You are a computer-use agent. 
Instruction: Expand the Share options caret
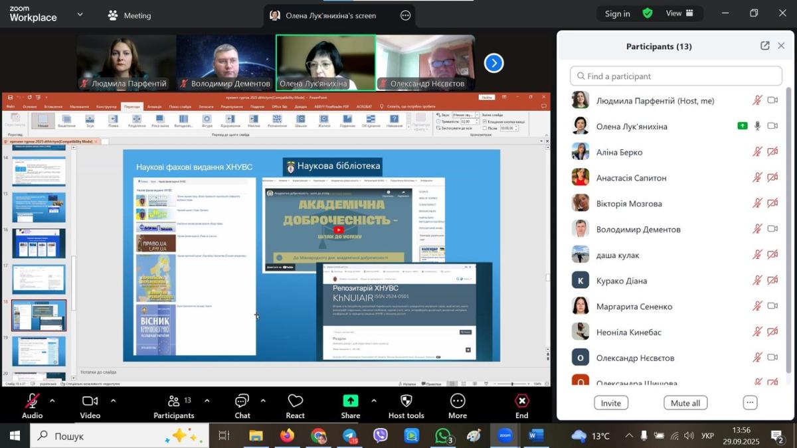click(x=373, y=401)
